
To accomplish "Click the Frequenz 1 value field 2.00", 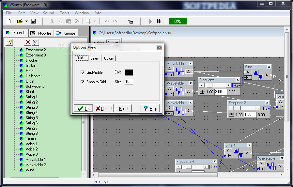I will (221, 92).
